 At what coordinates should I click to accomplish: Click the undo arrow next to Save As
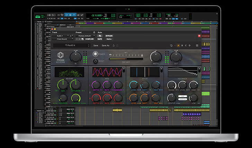(x=114, y=46)
